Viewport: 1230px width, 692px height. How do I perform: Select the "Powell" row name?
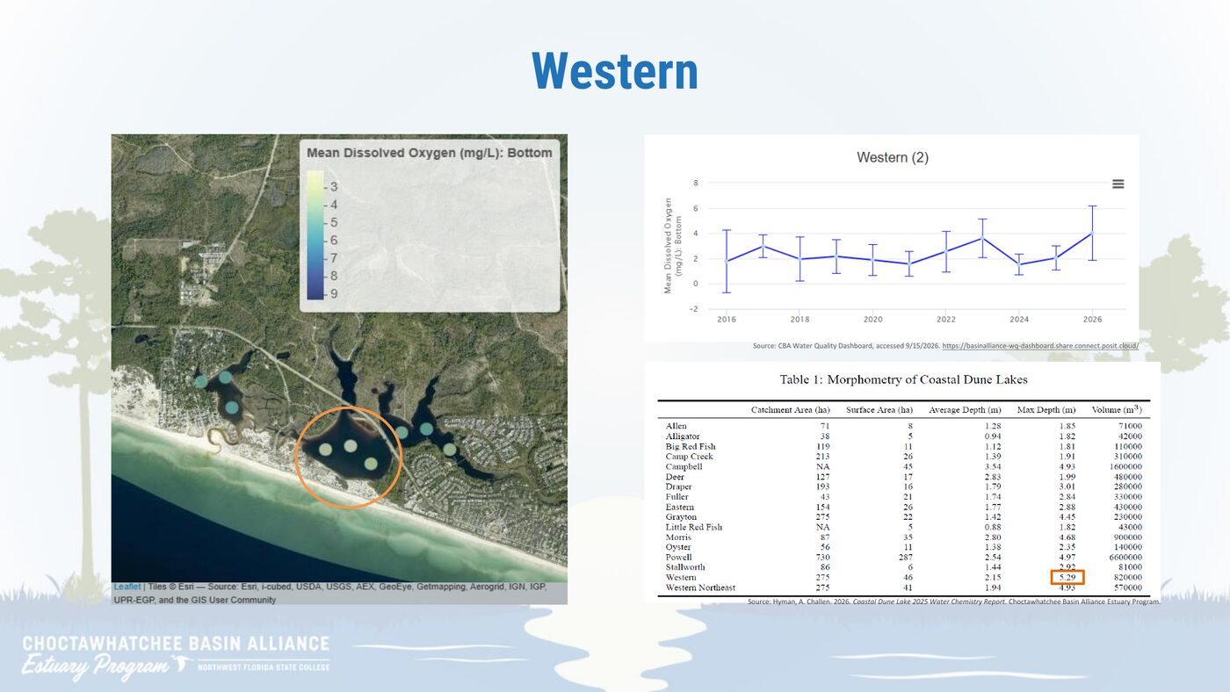[x=679, y=558]
